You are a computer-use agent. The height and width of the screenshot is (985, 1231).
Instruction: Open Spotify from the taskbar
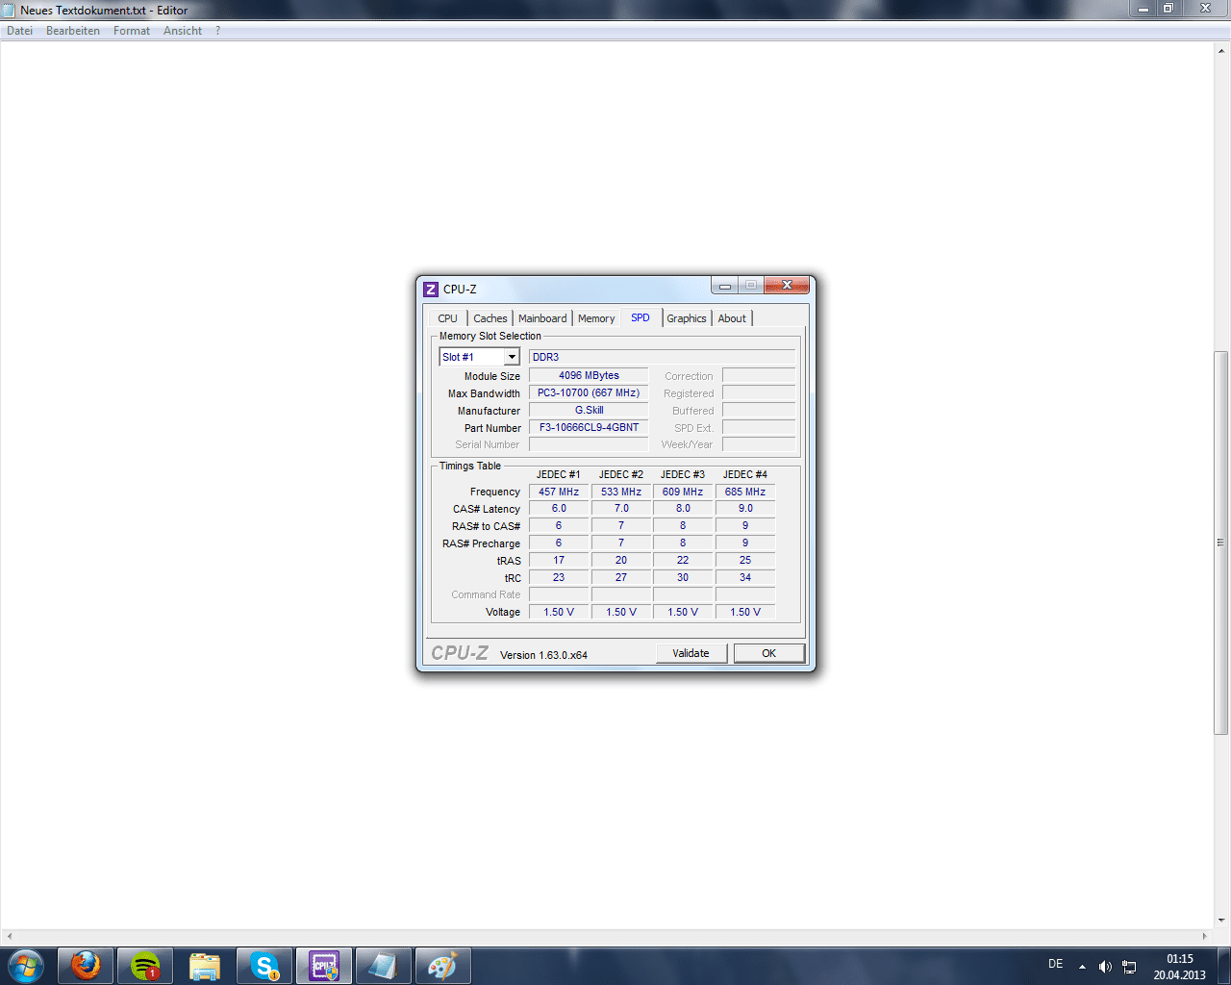point(145,966)
